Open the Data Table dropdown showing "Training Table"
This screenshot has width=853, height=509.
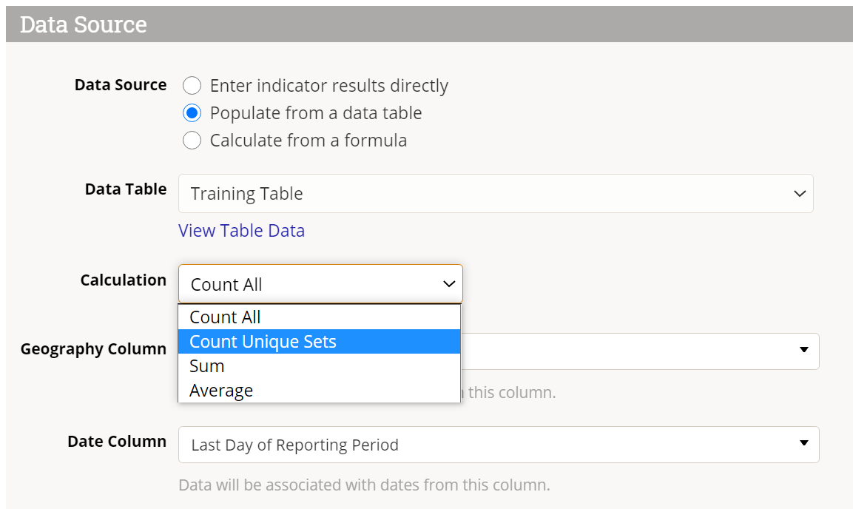click(x=481, y=194)
